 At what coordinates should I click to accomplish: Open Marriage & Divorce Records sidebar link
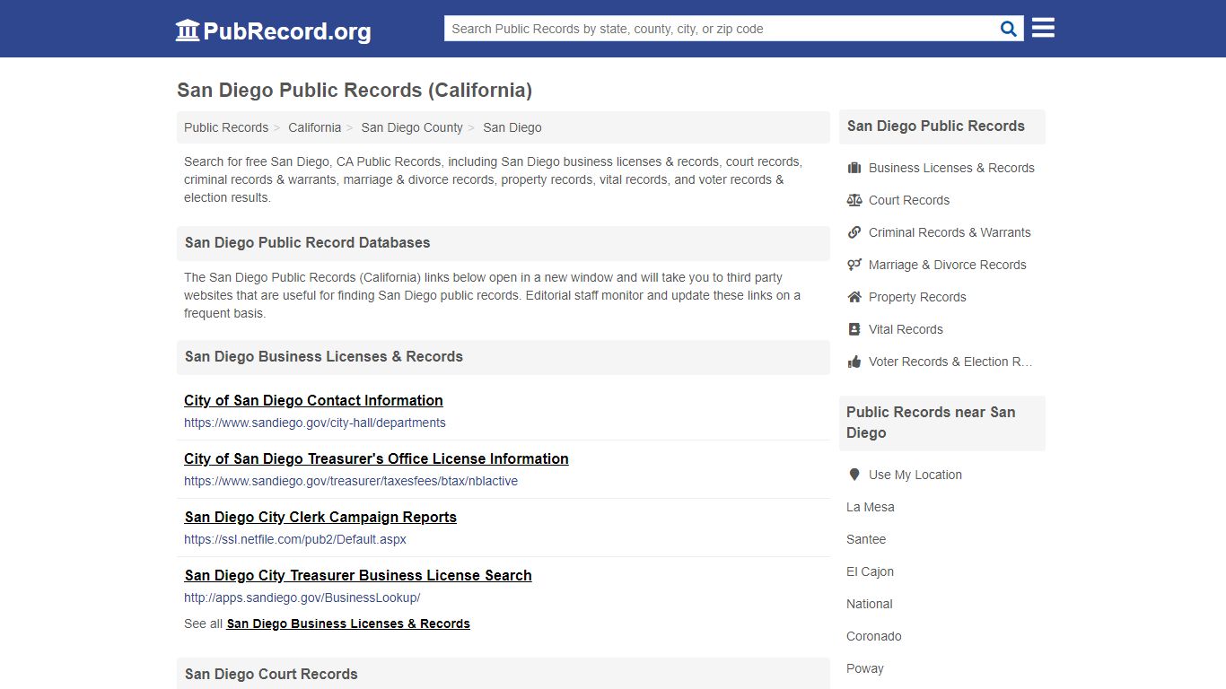pyautogui.click(x=948, y=265)
